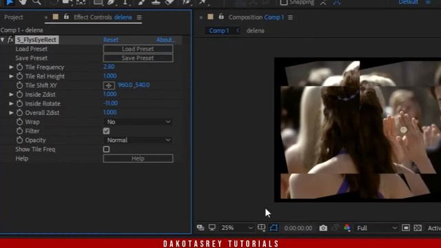Click Reset for S_FlysEyeRect

111,40
